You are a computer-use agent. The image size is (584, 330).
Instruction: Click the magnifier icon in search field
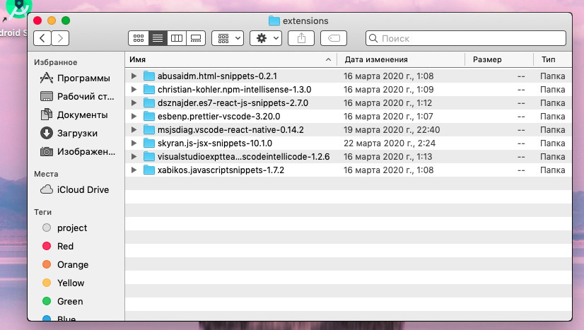[373, 38]
